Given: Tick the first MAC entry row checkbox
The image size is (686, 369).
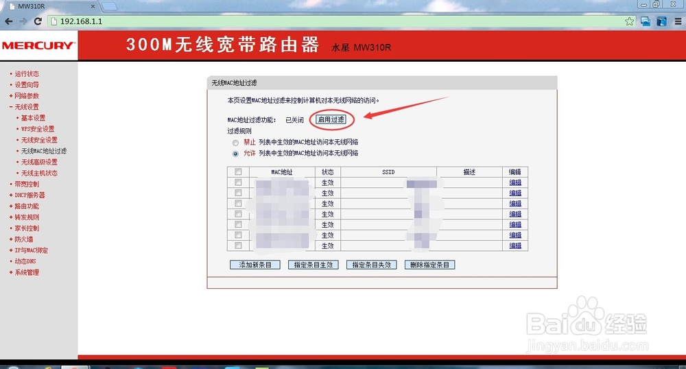Looking at the screenshot, I should click(238, 182).
